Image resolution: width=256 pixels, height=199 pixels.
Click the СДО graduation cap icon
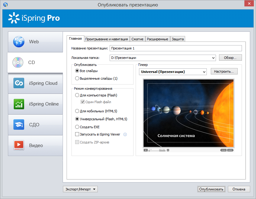click(x=19, y=125)
